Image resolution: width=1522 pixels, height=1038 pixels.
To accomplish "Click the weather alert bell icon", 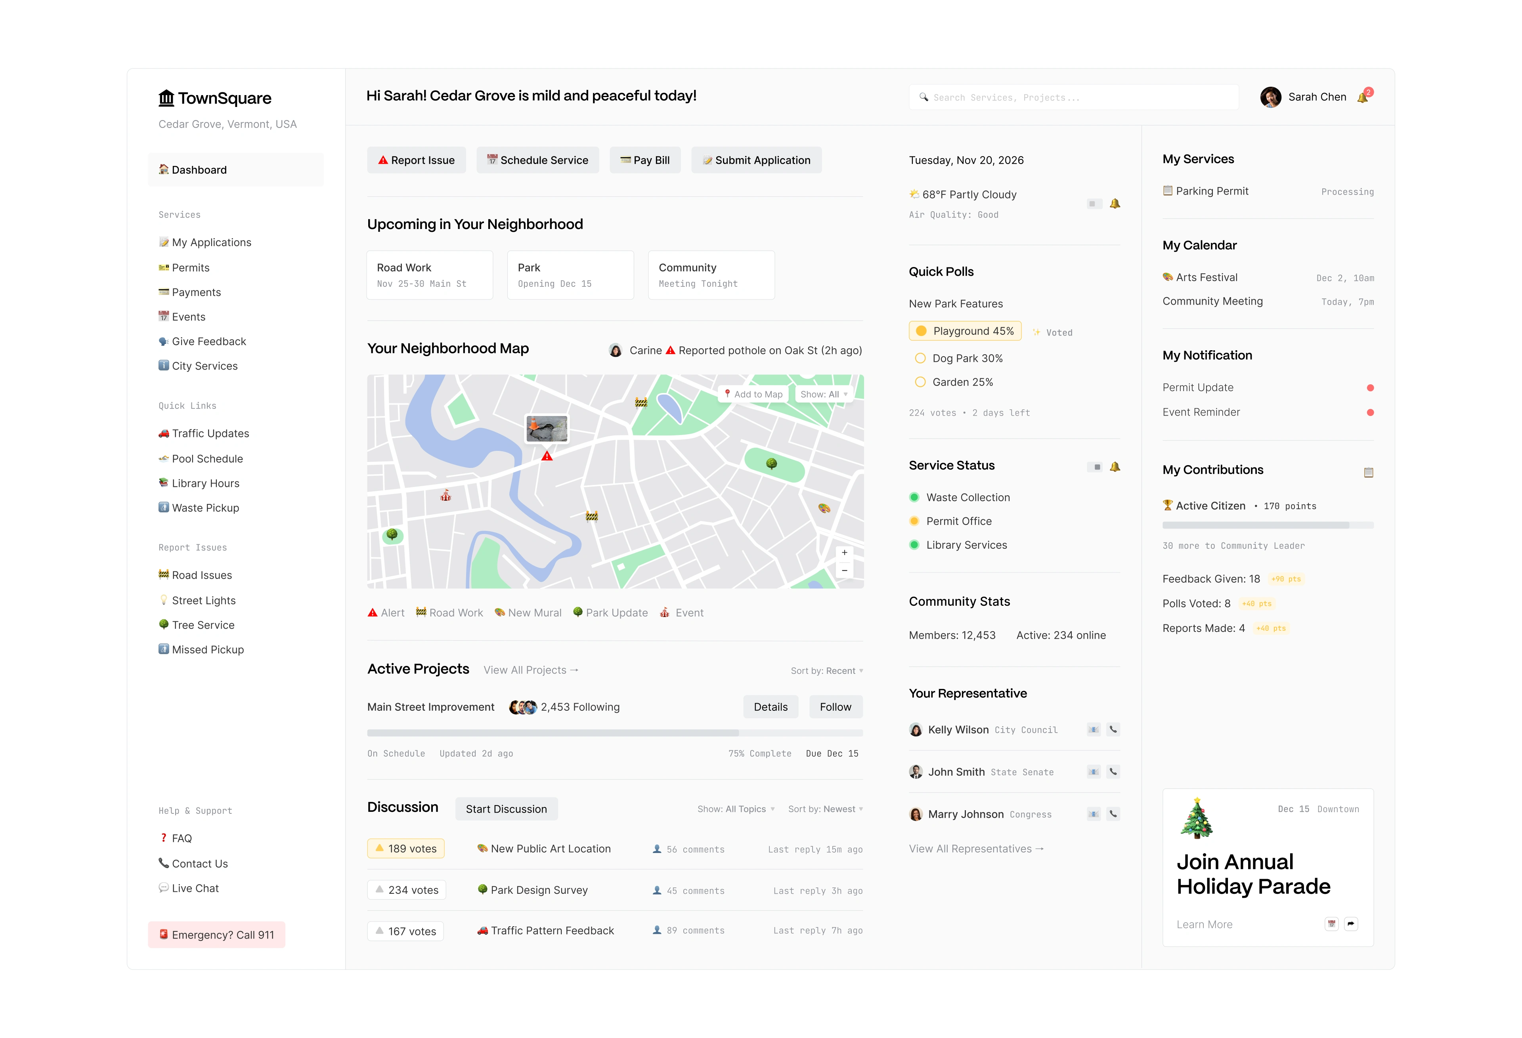I will [1115, 204].
